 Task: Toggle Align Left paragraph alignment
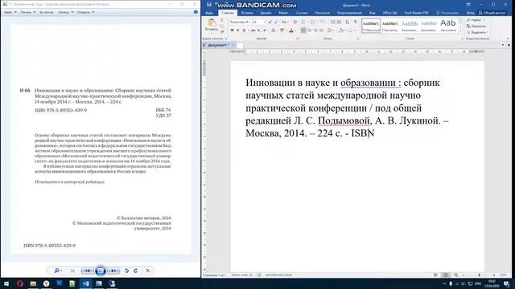pyautogui.click(x=303, y=31)
